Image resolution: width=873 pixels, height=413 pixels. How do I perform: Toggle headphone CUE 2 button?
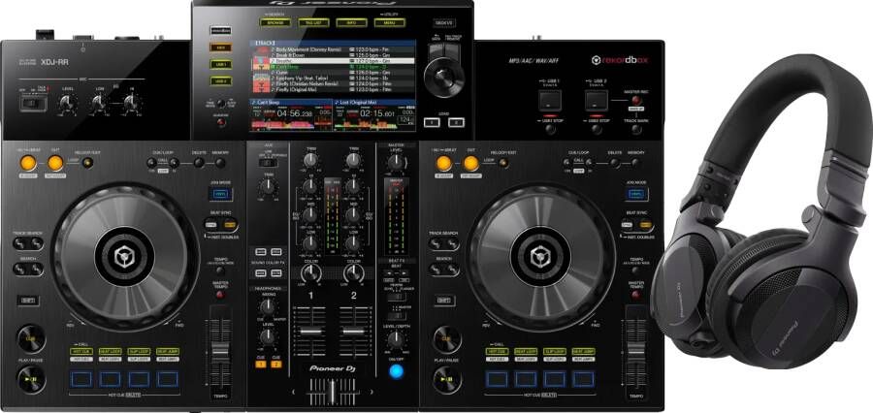click(x=276, y=364)
